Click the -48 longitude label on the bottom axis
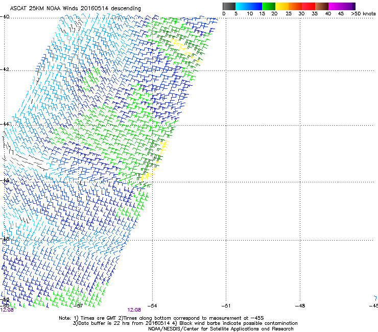Viewport: 378px width, 332px height. pos(300,306)
